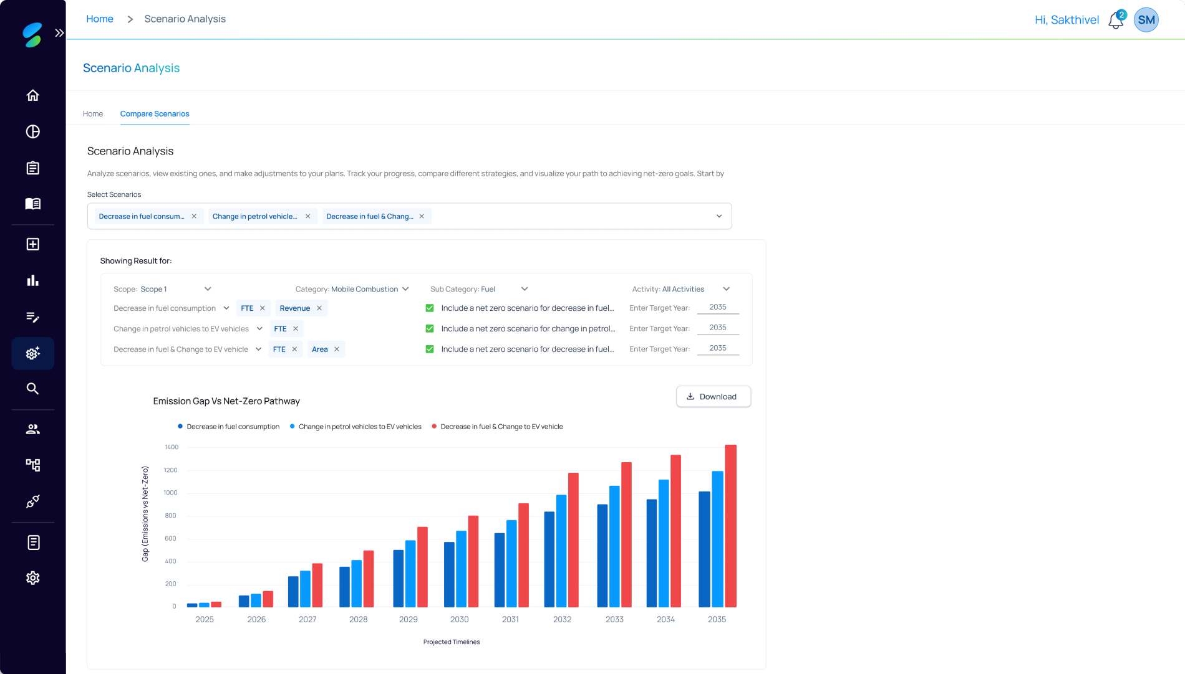Open the clipboard icon in sidebar
This screenshot has height=674, width=1185.
click(33, 168)
